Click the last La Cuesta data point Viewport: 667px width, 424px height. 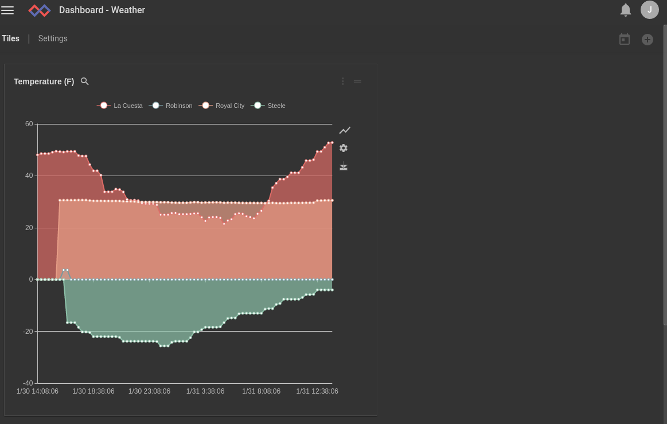click(332, 143)
